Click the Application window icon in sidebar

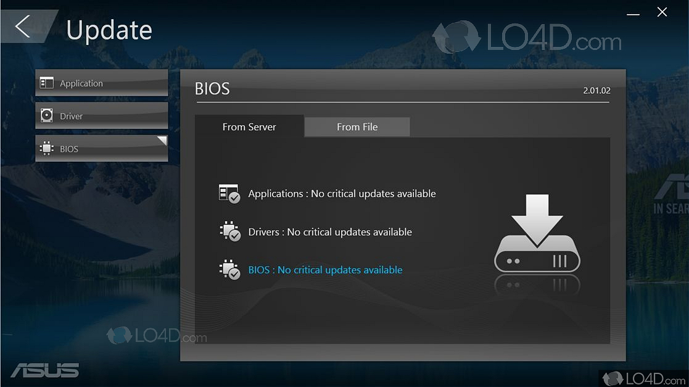pyautogui.click(x=47, y=83)
